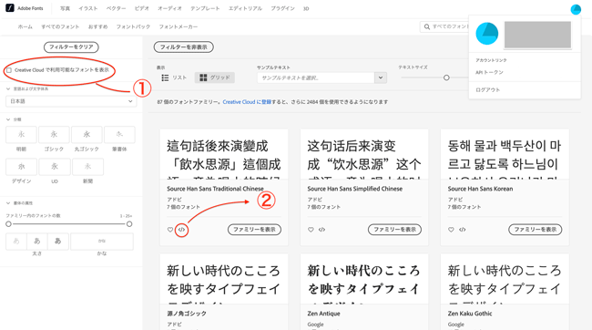Favorite Source Han Sans Simplified Chinese heart

(x=311, y=230)
